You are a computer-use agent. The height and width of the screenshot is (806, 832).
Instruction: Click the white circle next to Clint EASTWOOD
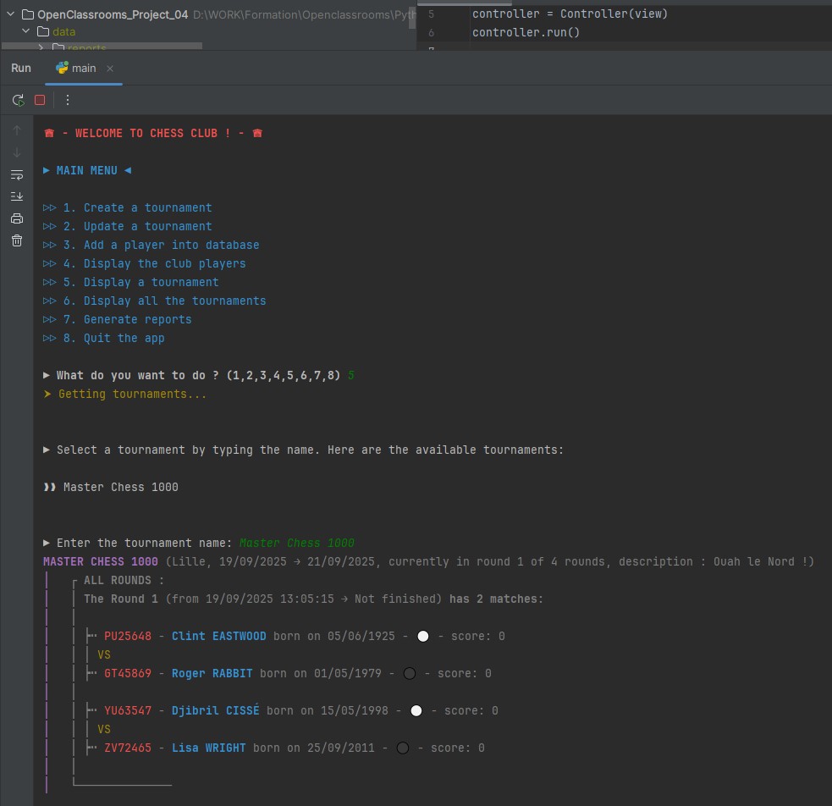(x=423, y=636)
